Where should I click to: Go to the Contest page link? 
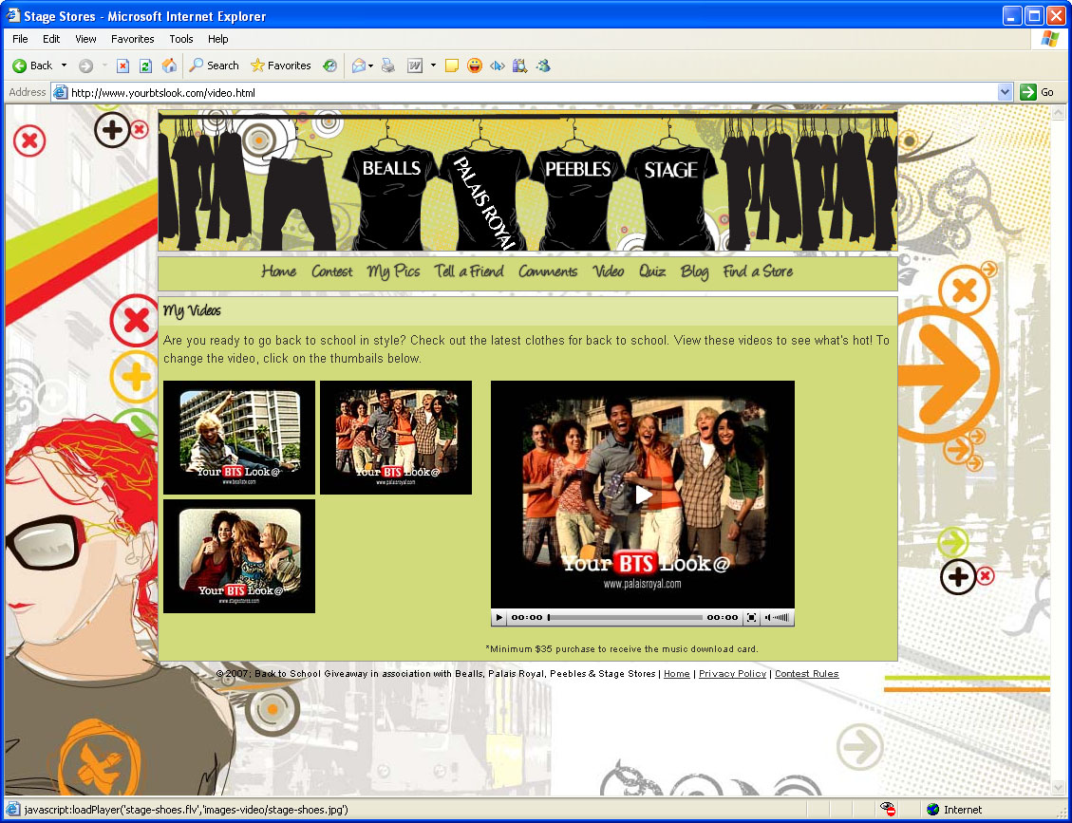331,271
